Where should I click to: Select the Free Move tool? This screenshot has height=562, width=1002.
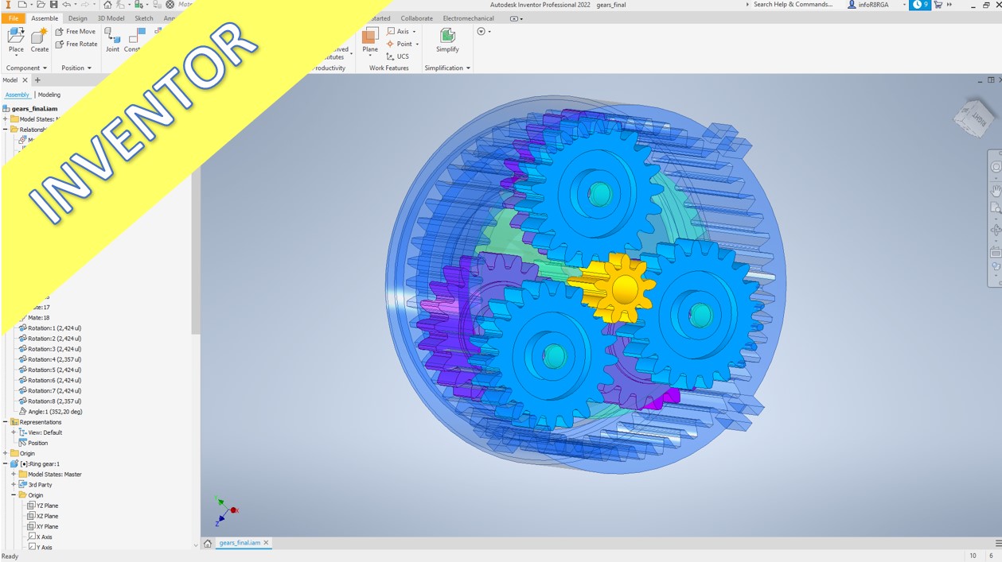pyautogui.click(x=75, y=32)
